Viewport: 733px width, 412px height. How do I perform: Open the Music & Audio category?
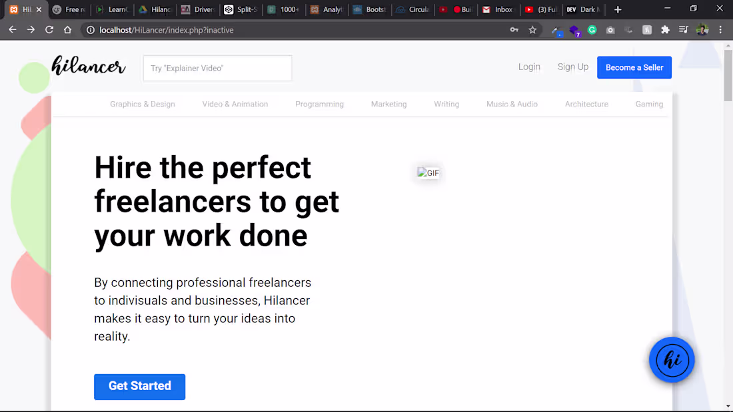[x=512, y=104]
